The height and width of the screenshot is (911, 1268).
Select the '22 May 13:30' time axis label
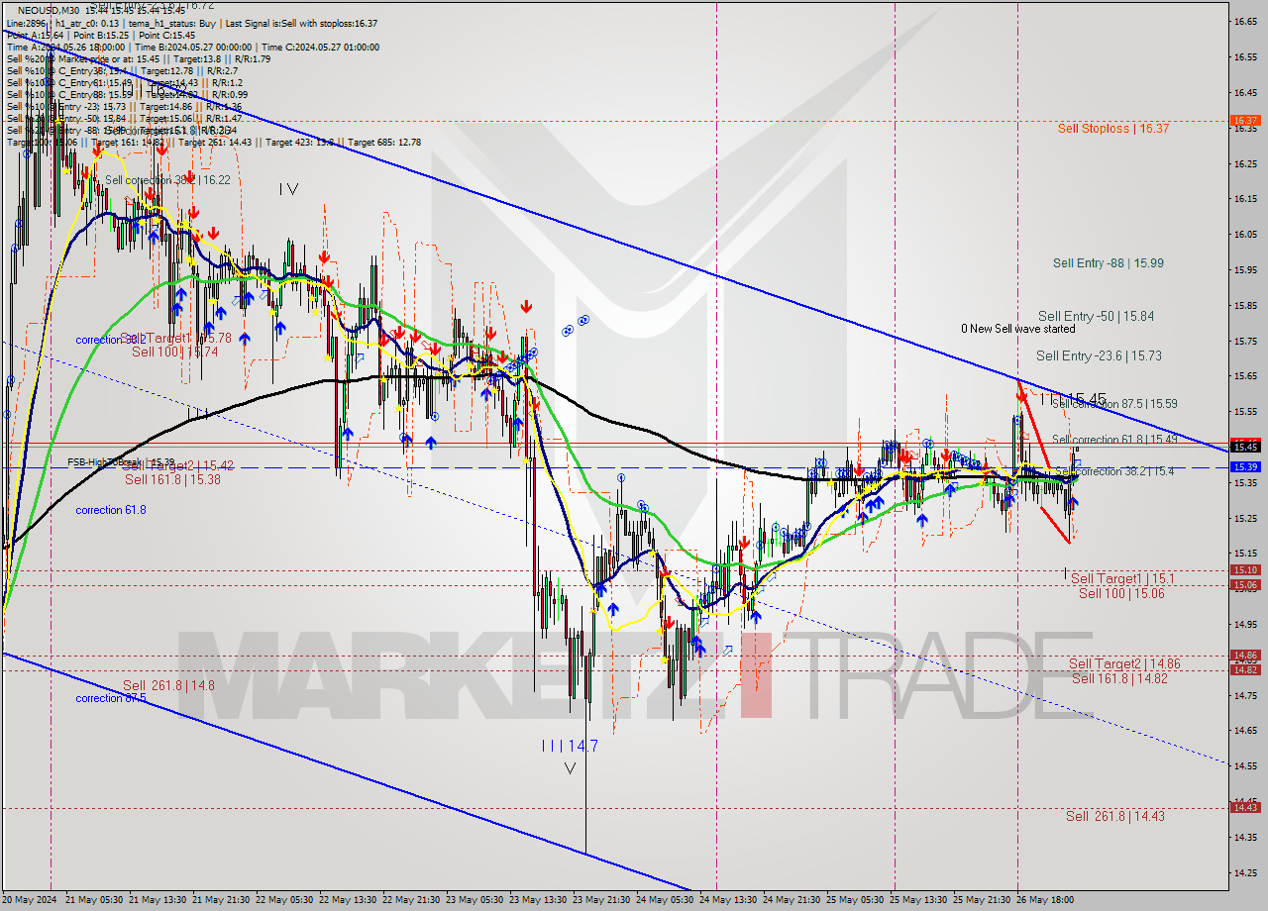tap(349, 900)
